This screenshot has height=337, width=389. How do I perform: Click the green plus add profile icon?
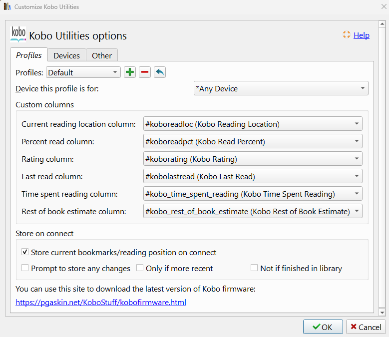[130, 72]
